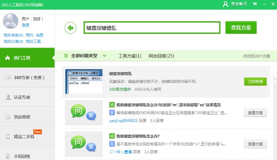This screenshot has height=160, width=277.
Task: Click 查看方案 for 我的键盘按键错乱怎么办?
Action: [255, 144]
